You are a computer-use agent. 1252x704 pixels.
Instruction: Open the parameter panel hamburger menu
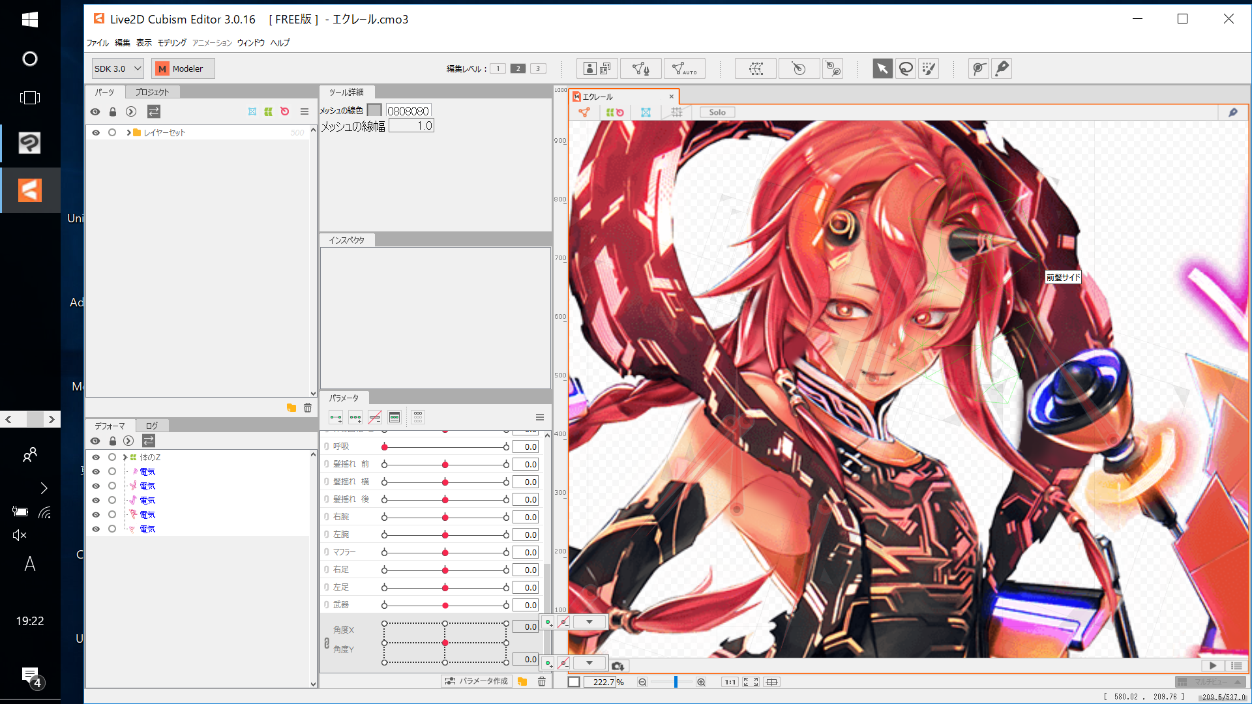point(540,417)
